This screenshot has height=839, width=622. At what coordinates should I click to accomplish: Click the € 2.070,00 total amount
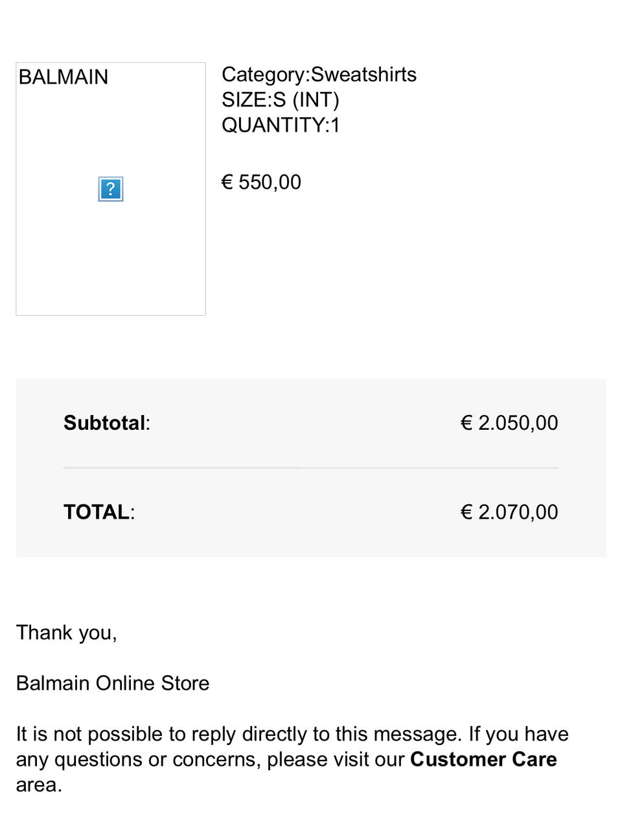pos(509,512)
